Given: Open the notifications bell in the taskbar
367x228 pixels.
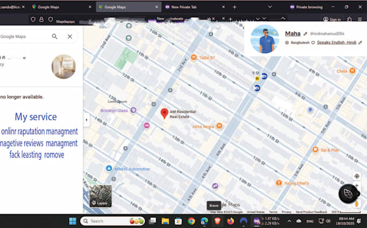Looking at the screenshot, I should (x=359, y=221).
